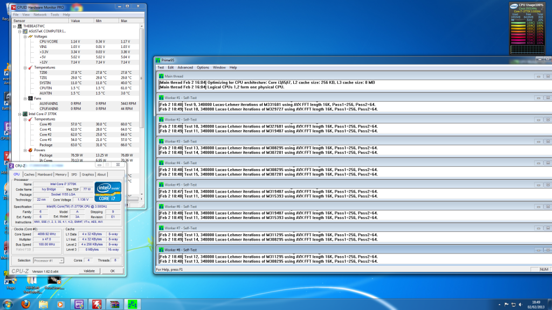
Task: Open the Test menu in Prime95
Action: pos(161,67)
